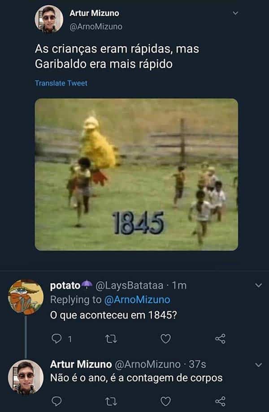Open dropdown arrow on main tweet
The image size is (269, 412).
(236, 13)
